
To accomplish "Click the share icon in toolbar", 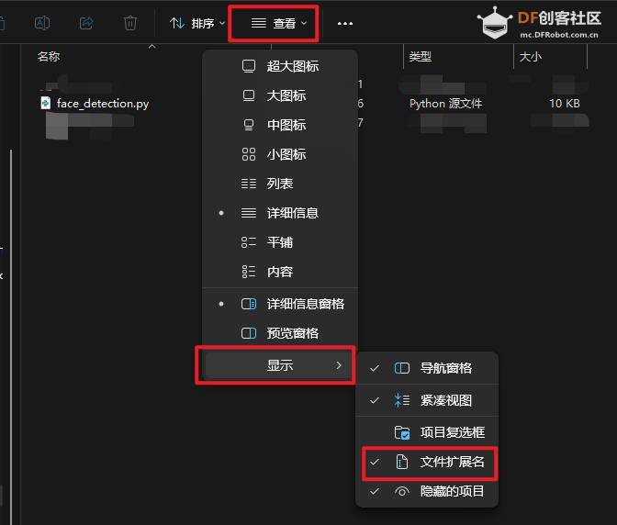I will (x=86, y=23).
